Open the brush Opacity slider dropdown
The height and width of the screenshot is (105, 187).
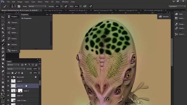pyautogui.click(x=61, y=6)
